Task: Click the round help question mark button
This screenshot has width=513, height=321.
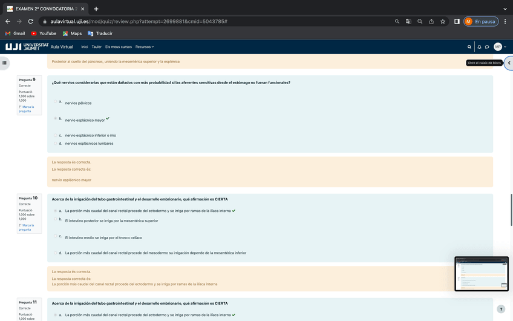Action: (x=500, y=309)
